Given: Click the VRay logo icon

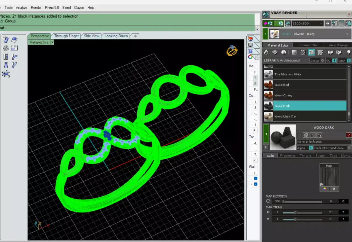Looking at the screenshot, I should (x=266, y=15).
